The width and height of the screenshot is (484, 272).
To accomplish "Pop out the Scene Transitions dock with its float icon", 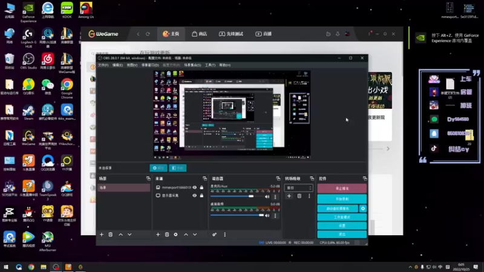I will (312, 178).
